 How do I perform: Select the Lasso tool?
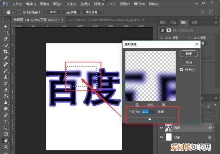tap(5, 39)
